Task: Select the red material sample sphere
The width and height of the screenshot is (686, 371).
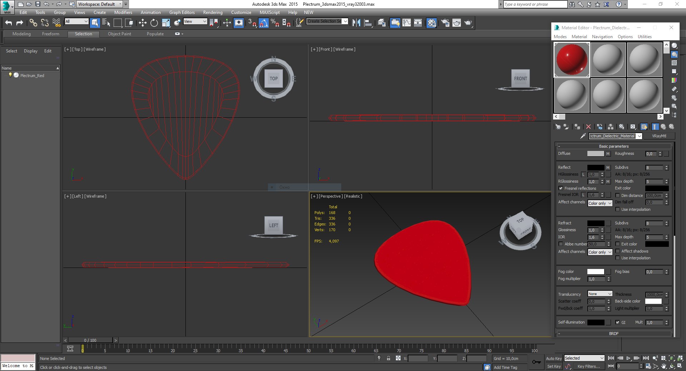Action: (572, 60)
